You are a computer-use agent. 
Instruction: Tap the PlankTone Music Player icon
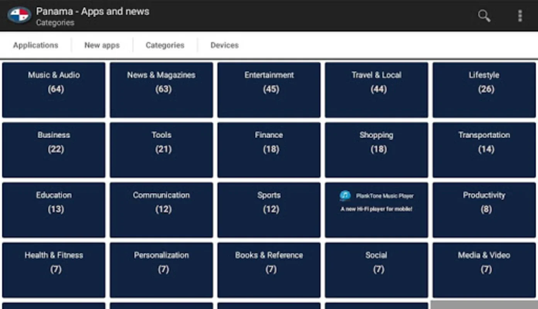(x=345, y=196)
